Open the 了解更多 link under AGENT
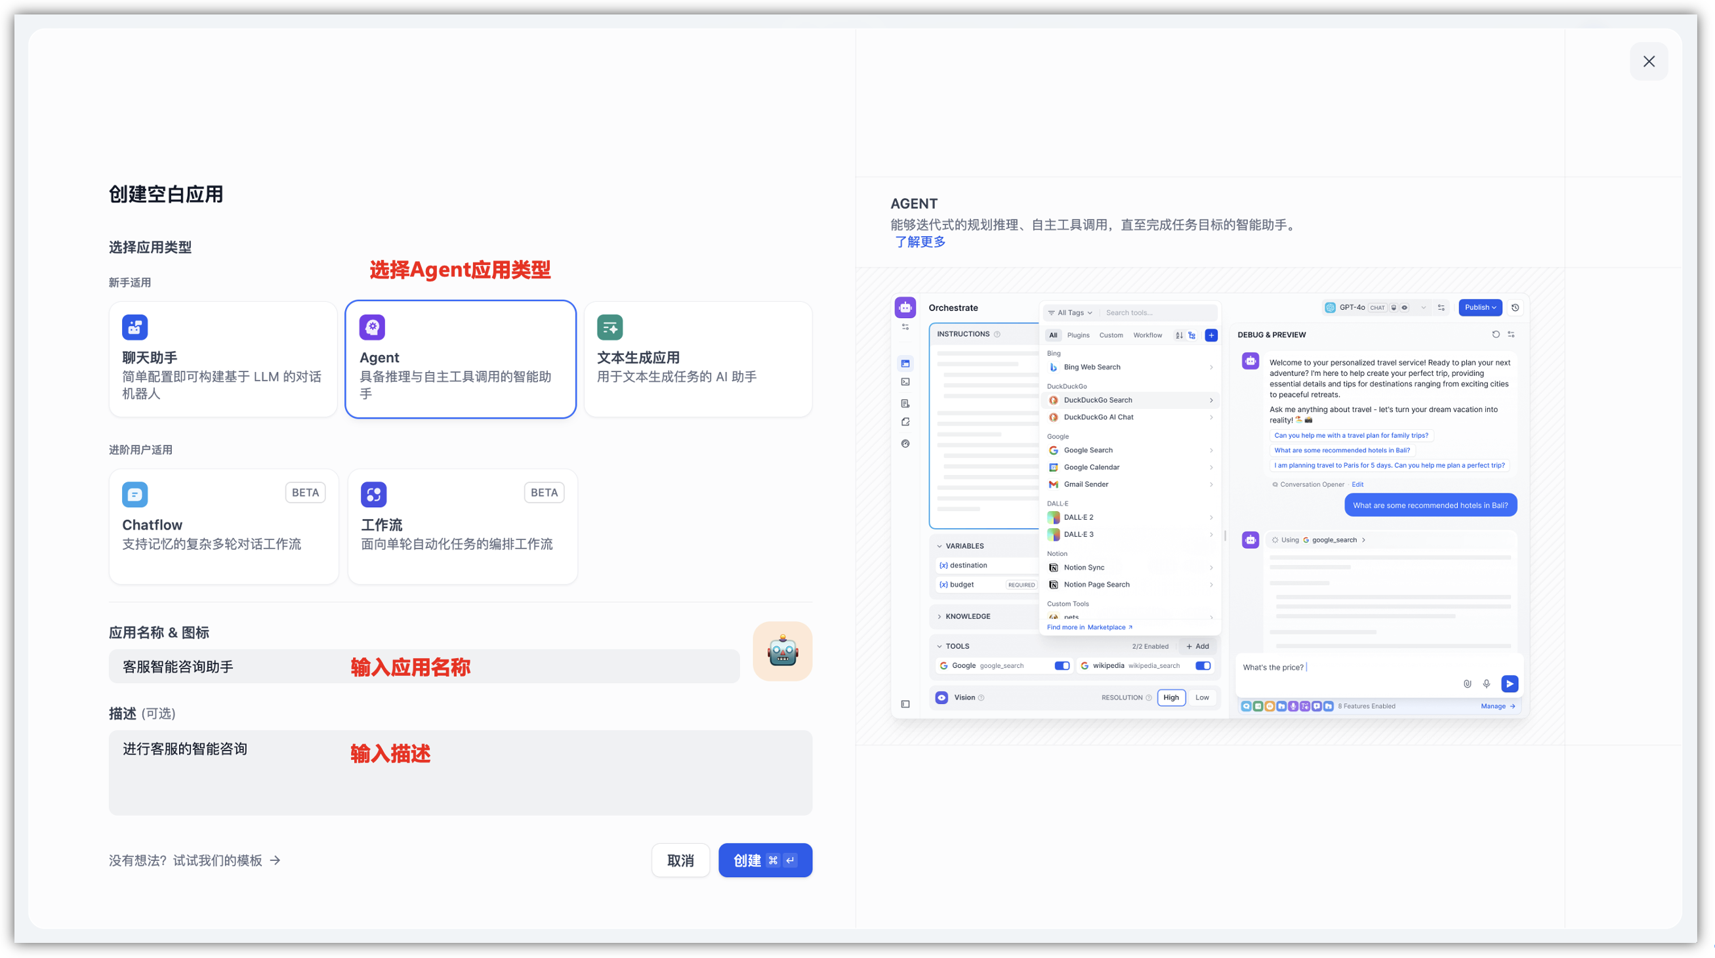The image size is (1715, 958). [x=920, y=241]
